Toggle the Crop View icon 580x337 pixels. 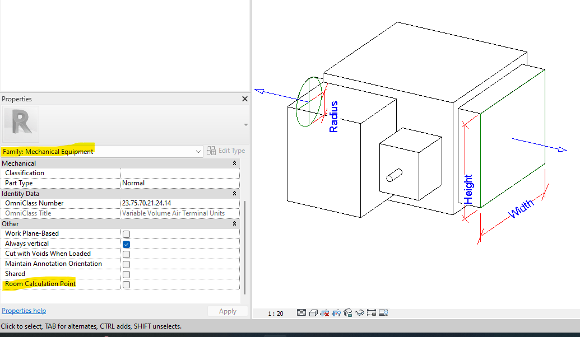pos(325,313)
